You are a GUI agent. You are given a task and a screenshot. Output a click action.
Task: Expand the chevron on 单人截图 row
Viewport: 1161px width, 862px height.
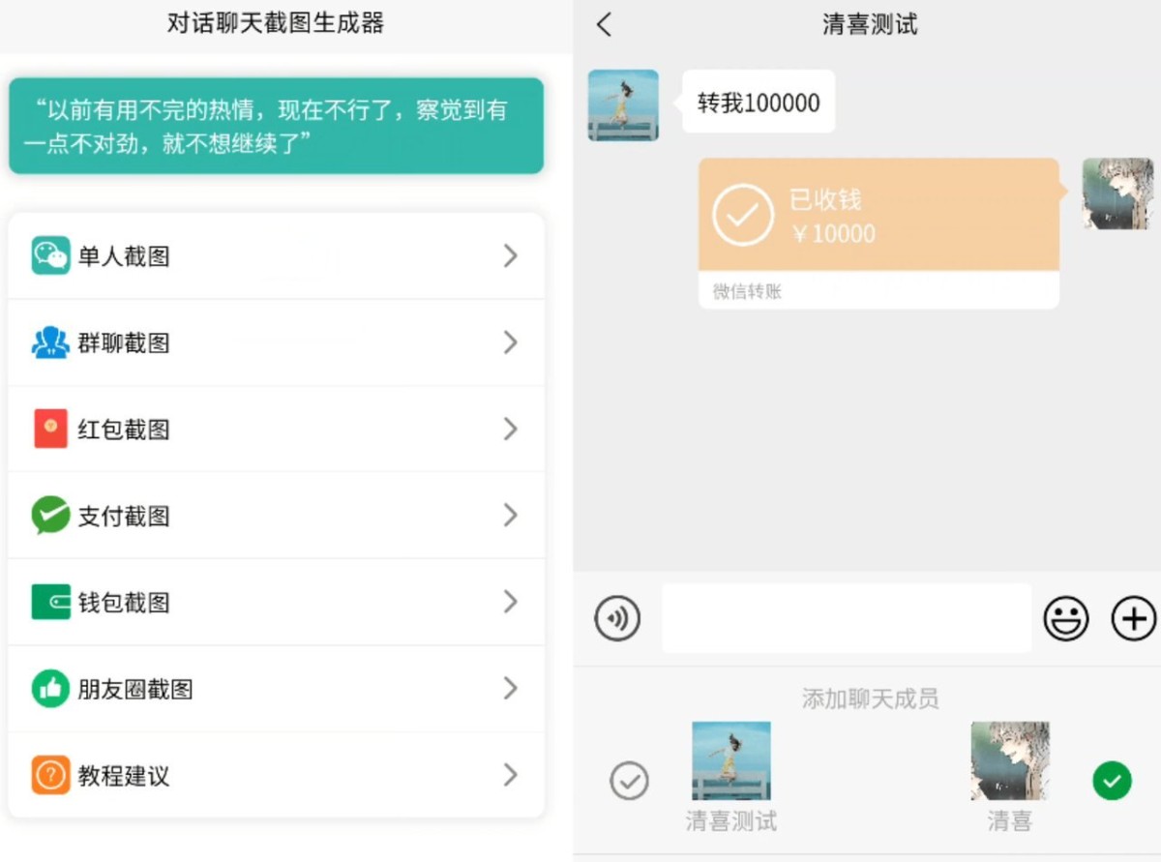pos(511,256)
